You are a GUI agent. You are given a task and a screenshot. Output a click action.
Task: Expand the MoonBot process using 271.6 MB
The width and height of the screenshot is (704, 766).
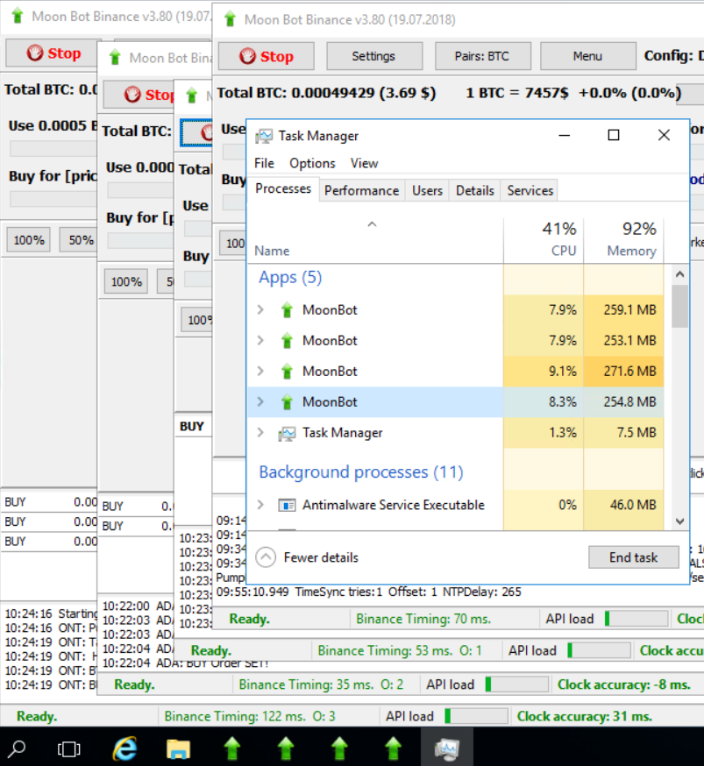260,372
